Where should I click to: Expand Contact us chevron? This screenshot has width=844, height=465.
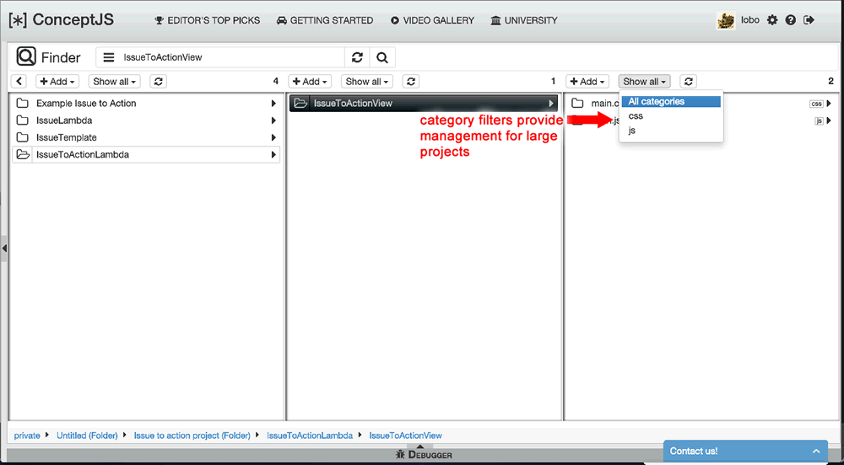[x=816, y=452]
